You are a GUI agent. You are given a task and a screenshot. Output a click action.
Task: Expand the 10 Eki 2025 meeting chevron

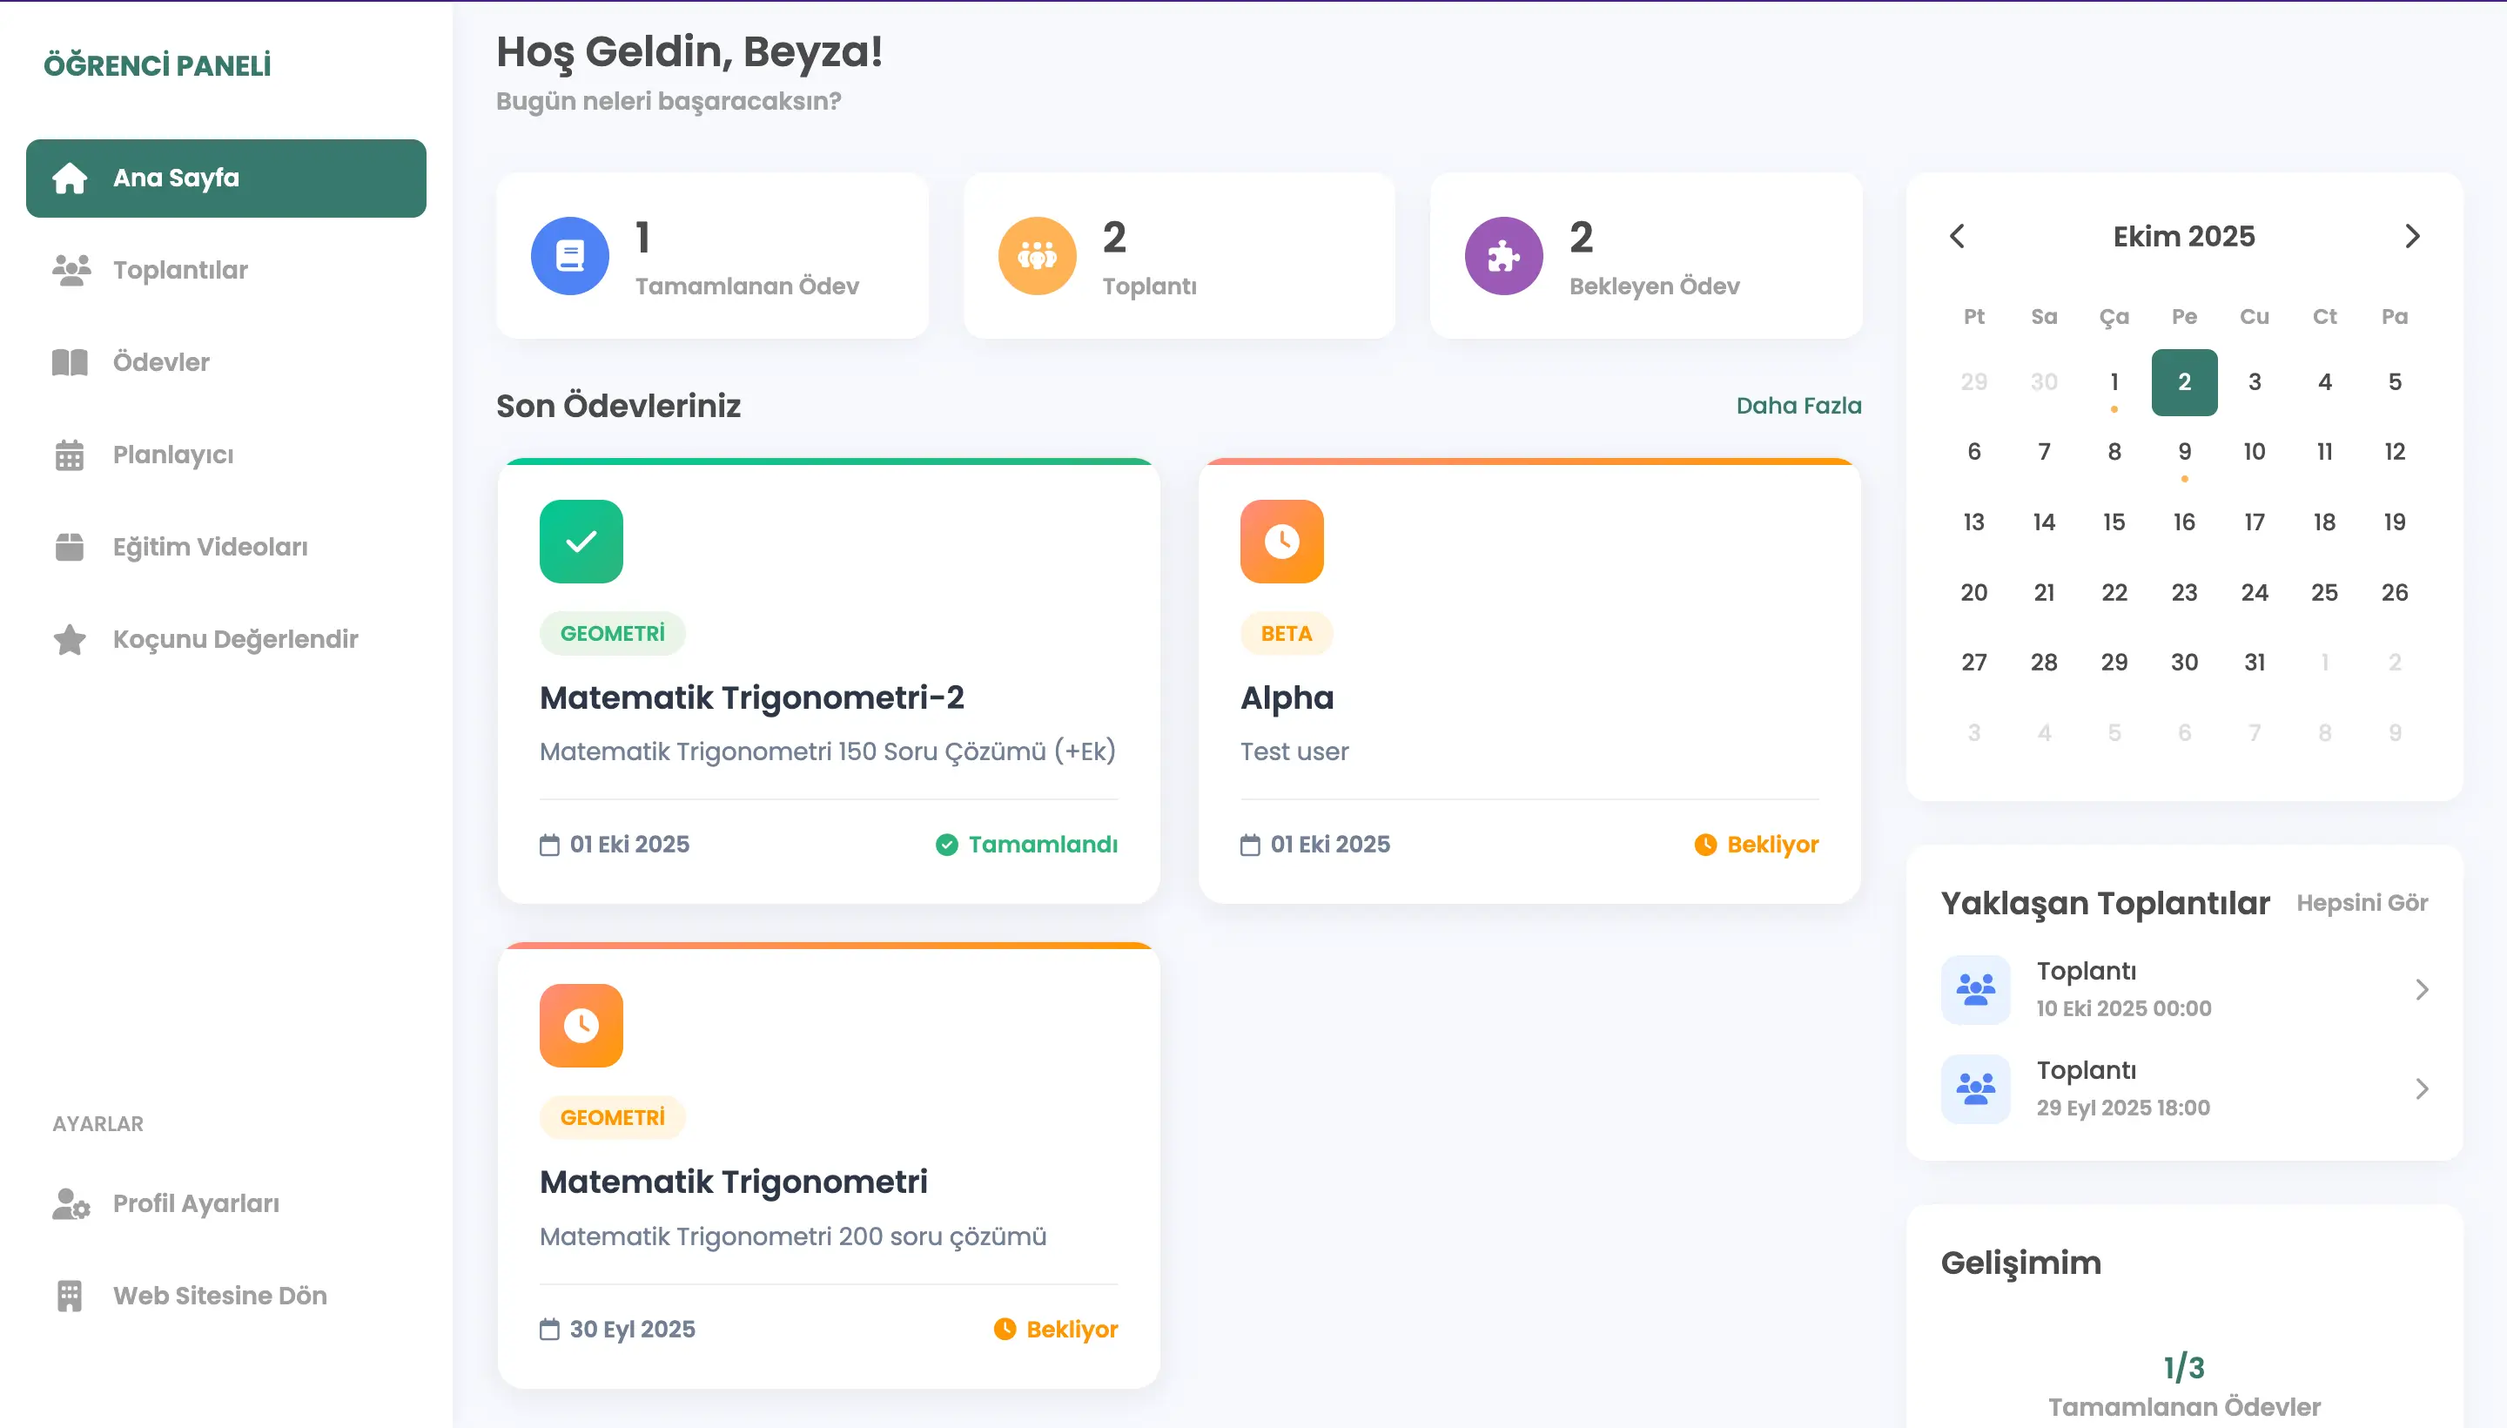2421,990
